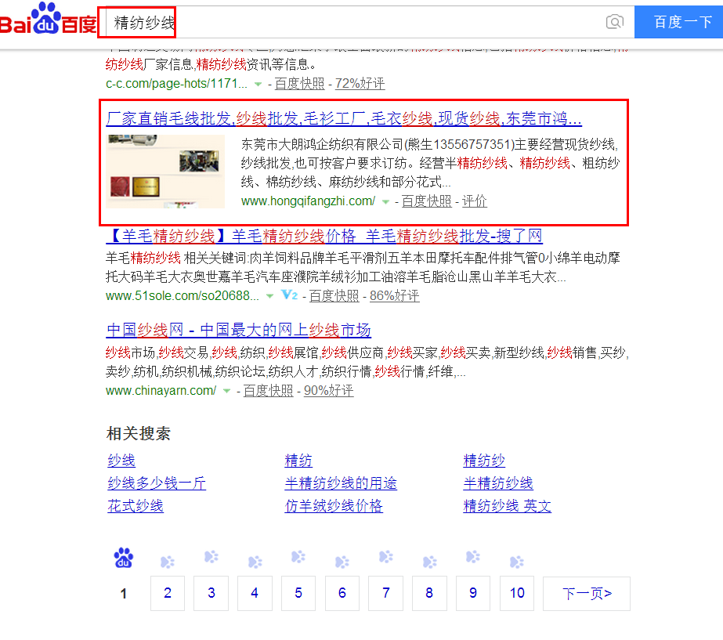Viewport: 723px width, 640px height.
Task: Expand dropdown arrow beside chinayarn.com URL
Action: point(226,391)
